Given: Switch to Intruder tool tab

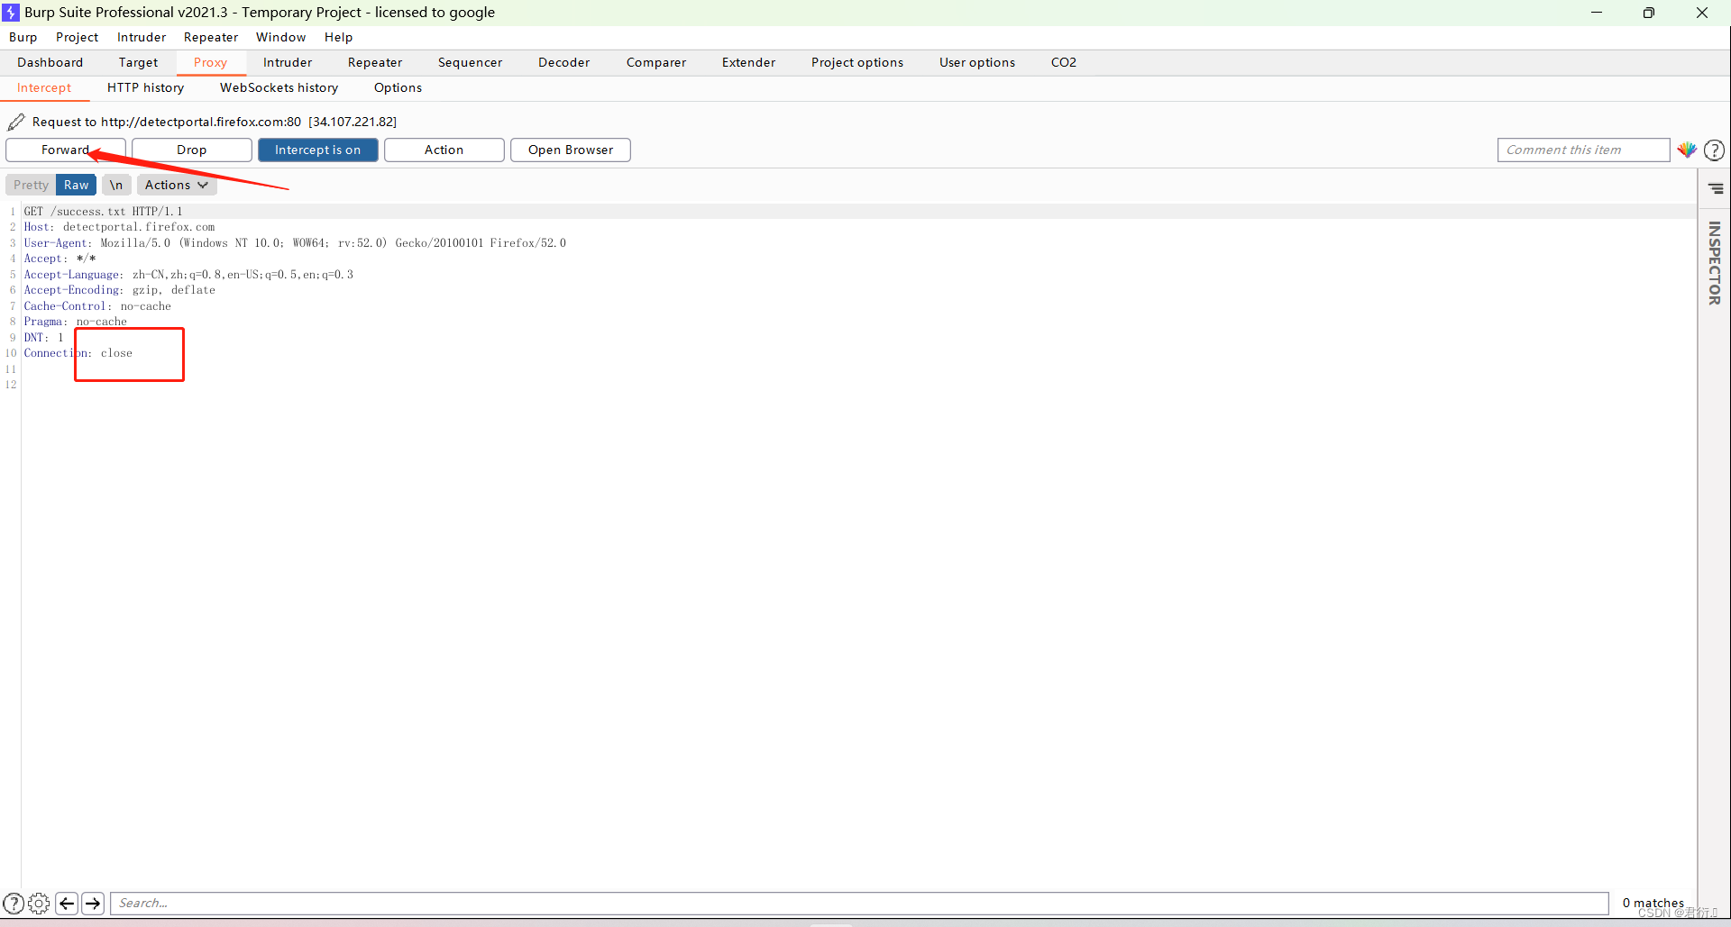Looking at the screenshot, I should click(x=288, y=62).
